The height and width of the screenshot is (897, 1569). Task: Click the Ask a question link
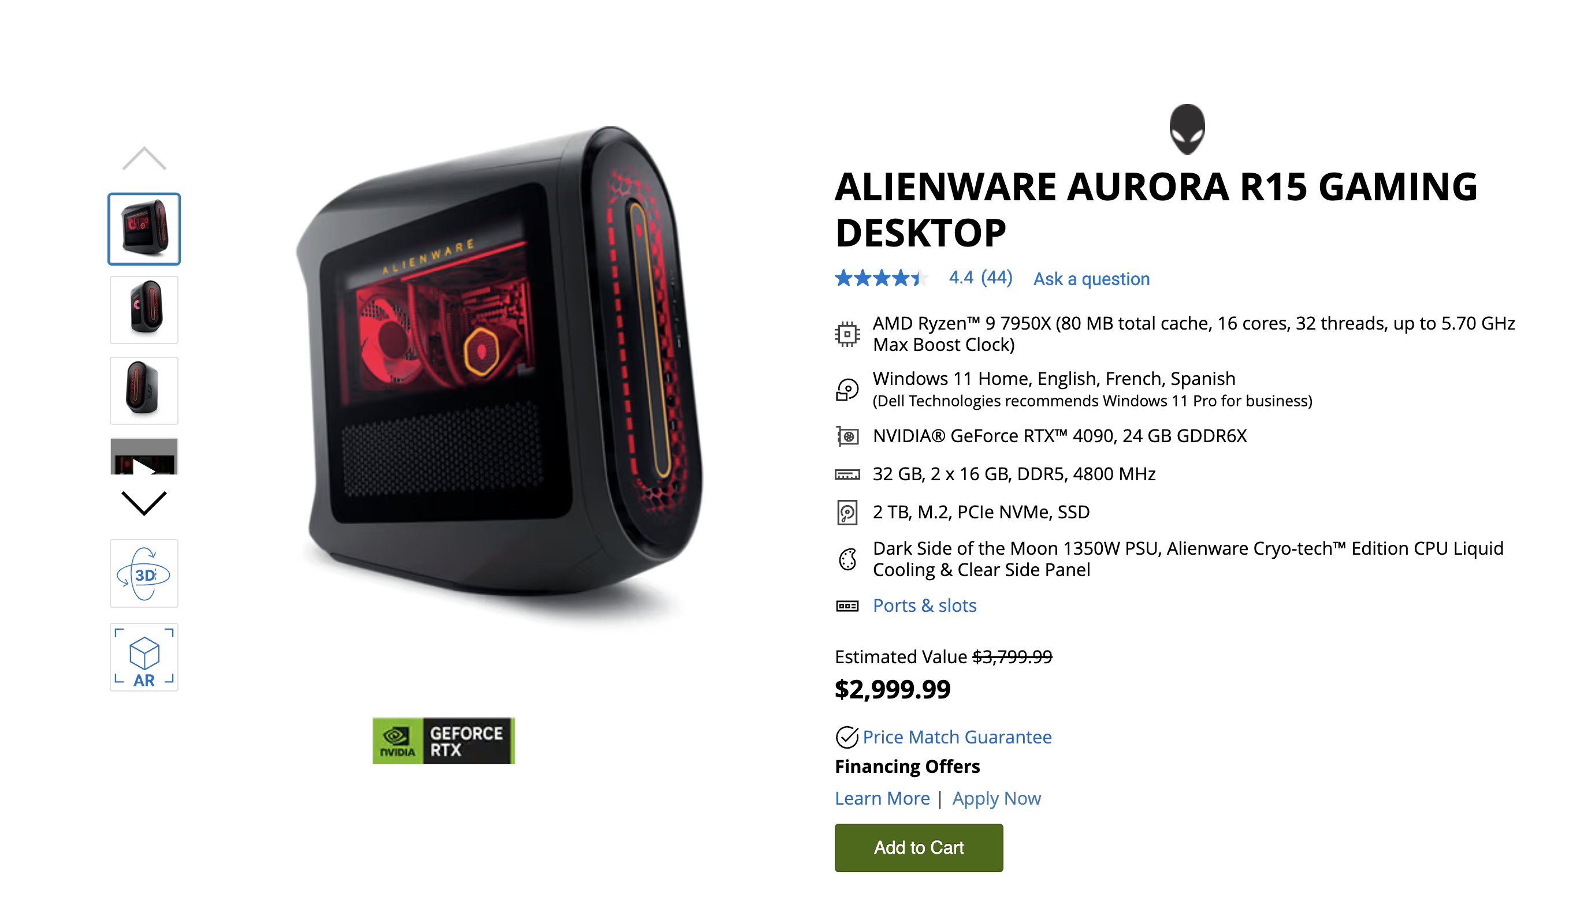[x=1091, y=279]
